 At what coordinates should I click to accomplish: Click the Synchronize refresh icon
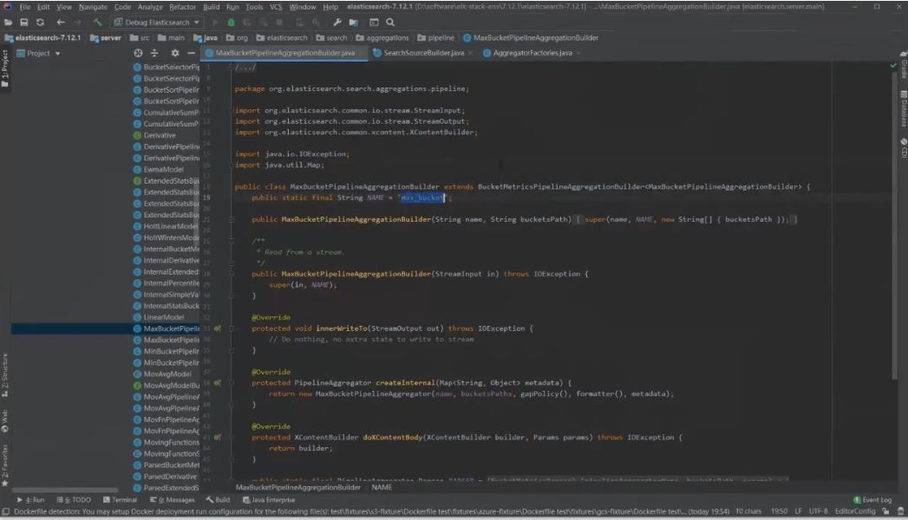[40, 22]
